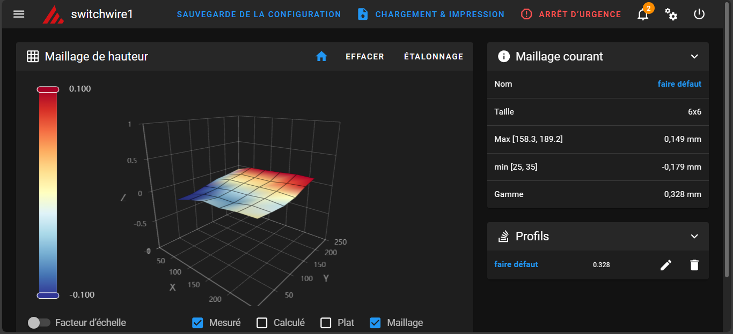Click the power icon in top bar
The image size is (733, 334).
699,14
